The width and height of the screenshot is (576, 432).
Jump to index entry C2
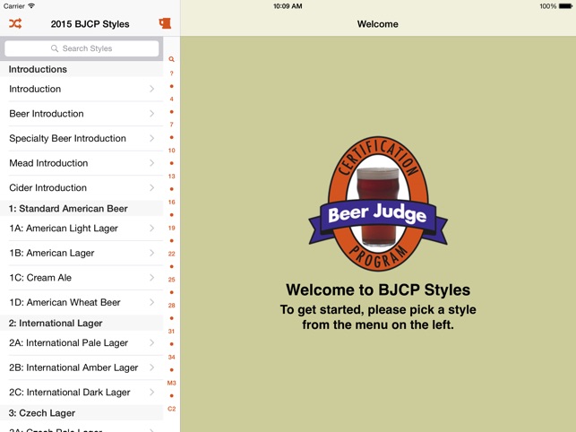click(172, 409)
